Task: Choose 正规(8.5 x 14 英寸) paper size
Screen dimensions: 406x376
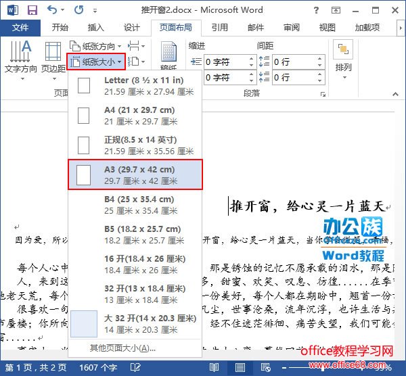Action: tap(135, 145)
